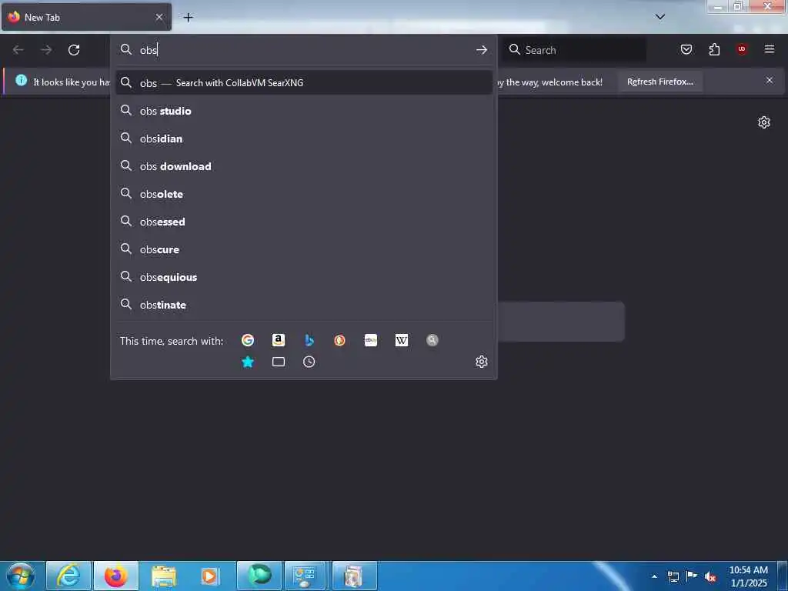Open the Extensions puzzle icon
Viewport: 788px width, 591px height.
coord(714,49)
